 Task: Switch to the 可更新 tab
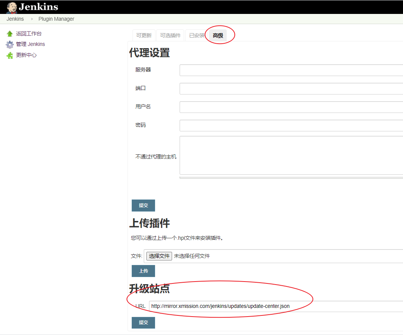coord(144,35)
